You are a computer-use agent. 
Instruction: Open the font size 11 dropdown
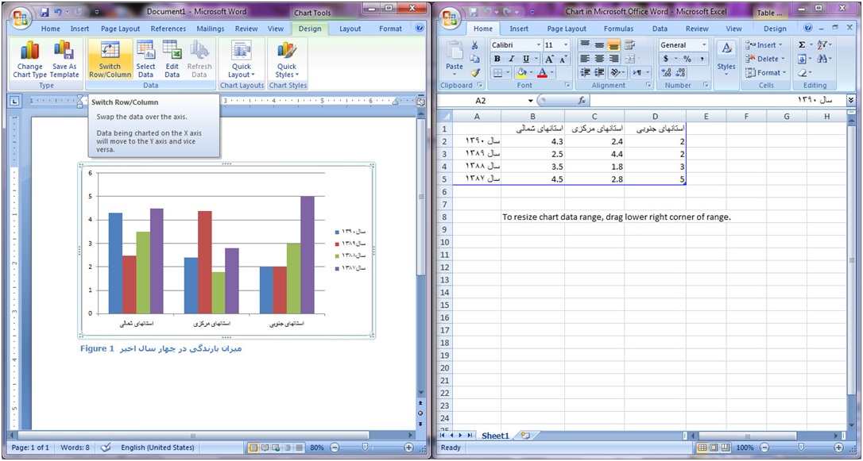point(566,45)
